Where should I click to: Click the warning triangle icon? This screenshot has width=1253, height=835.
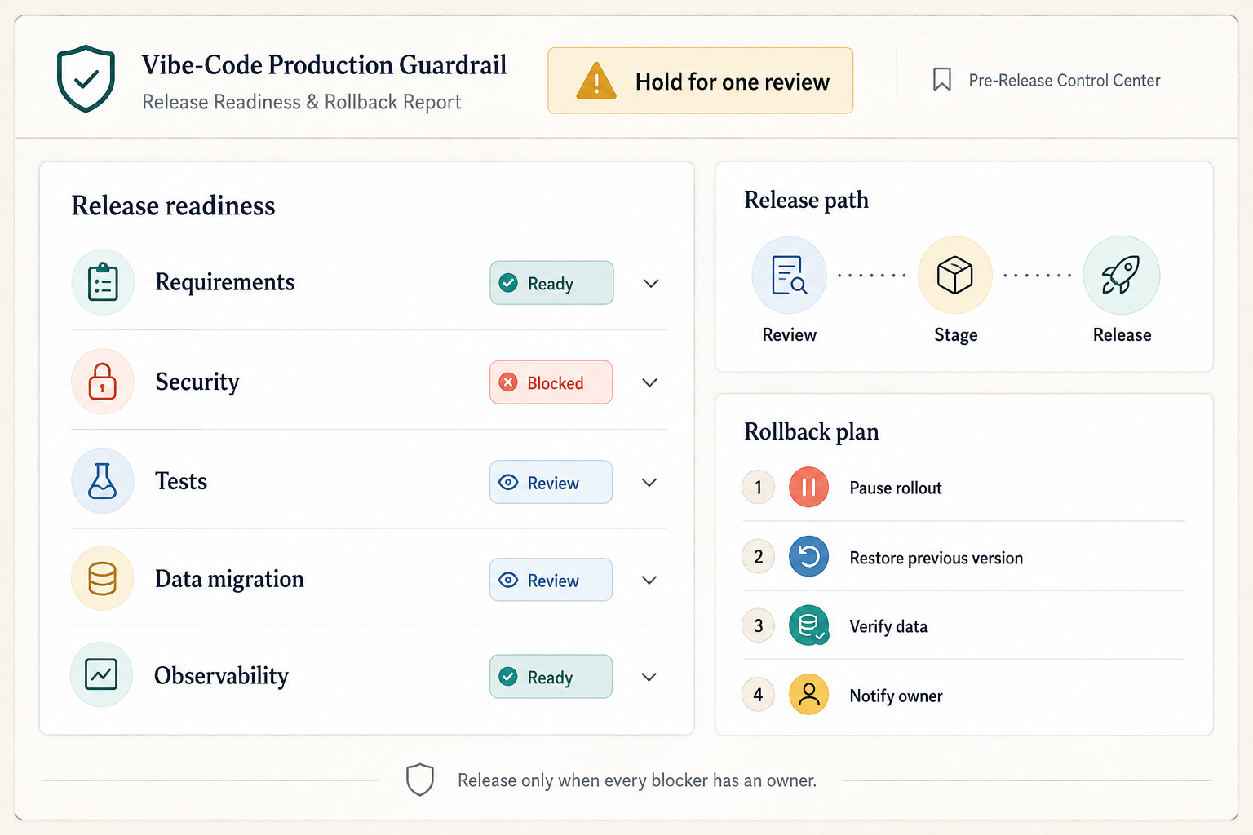pyautogui.click(x=596, y=81)
